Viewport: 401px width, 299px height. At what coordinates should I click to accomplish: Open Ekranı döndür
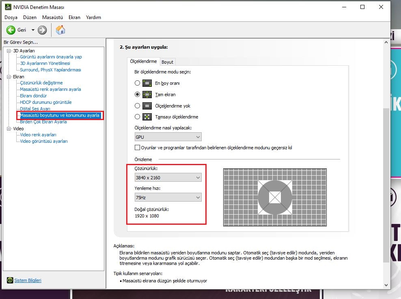pos(33,96)
